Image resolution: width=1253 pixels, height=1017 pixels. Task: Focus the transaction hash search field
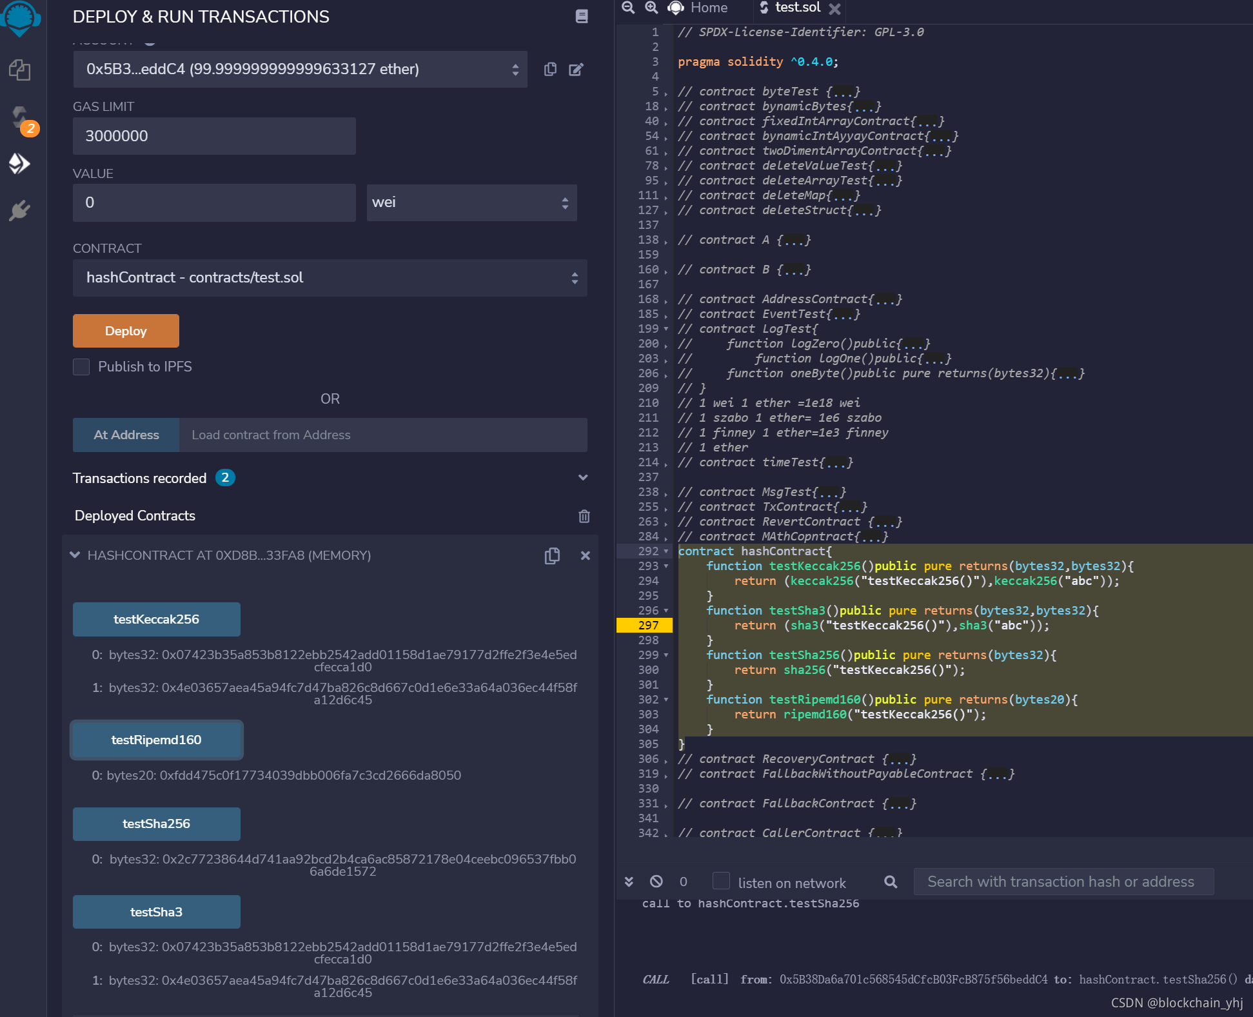click(1063, 882)
